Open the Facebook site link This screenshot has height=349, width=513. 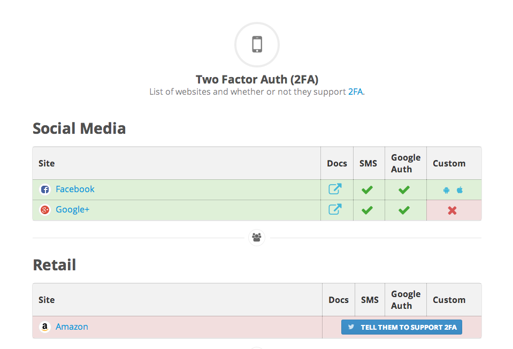[75, 189]
